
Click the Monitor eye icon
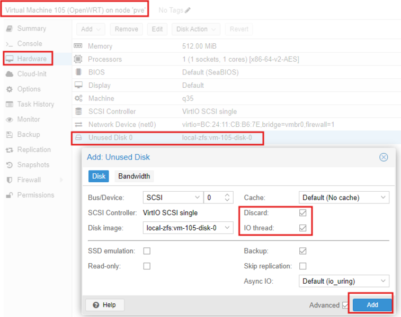click(x=10, y=119)
